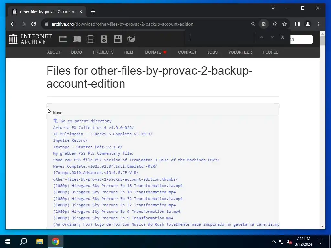331x248 pixels.
Task: Click the page vertical scrollbar thumb
Action: coord(322,41)
